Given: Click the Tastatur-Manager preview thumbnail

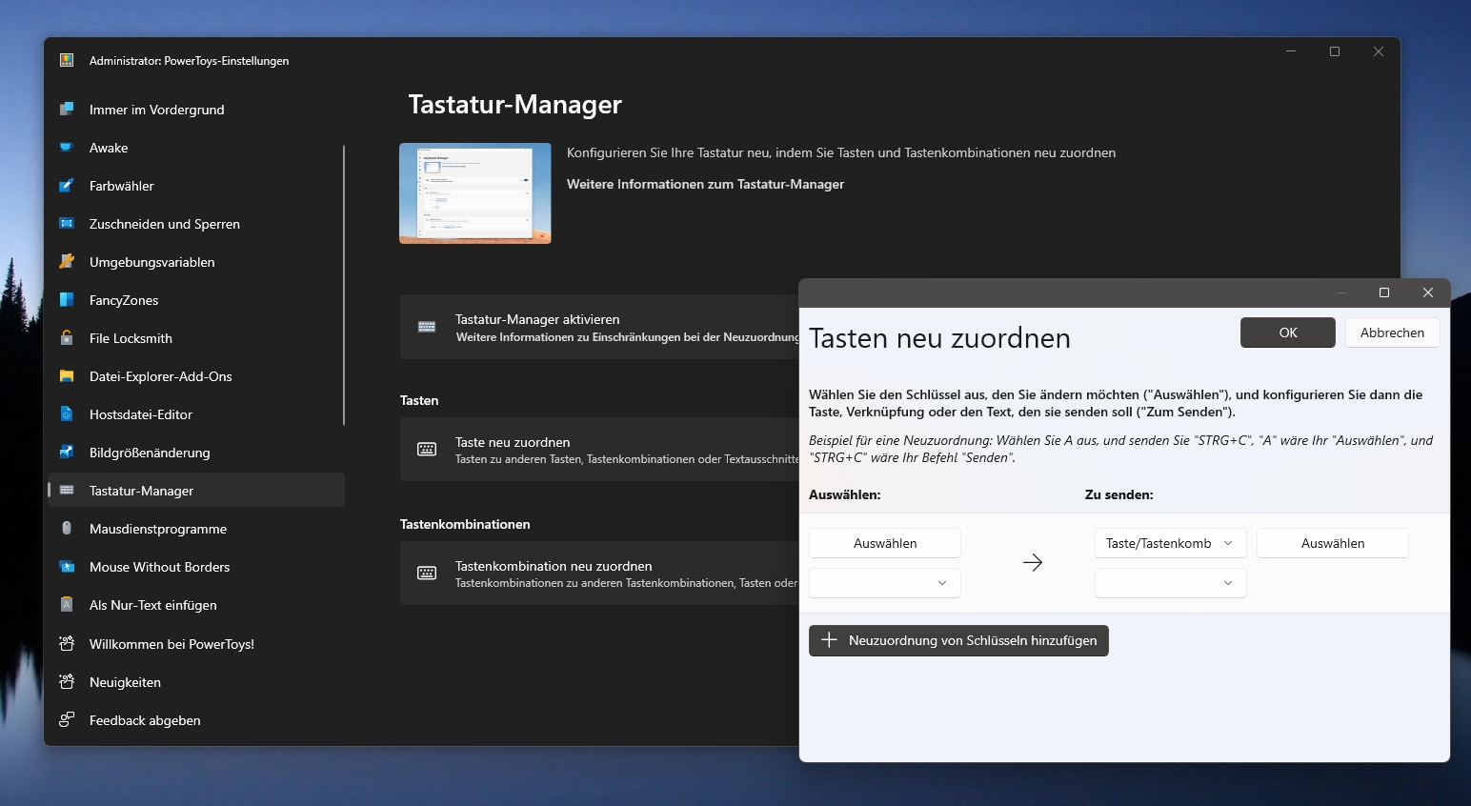Looking at the screenshot, I should coord(475,193).
